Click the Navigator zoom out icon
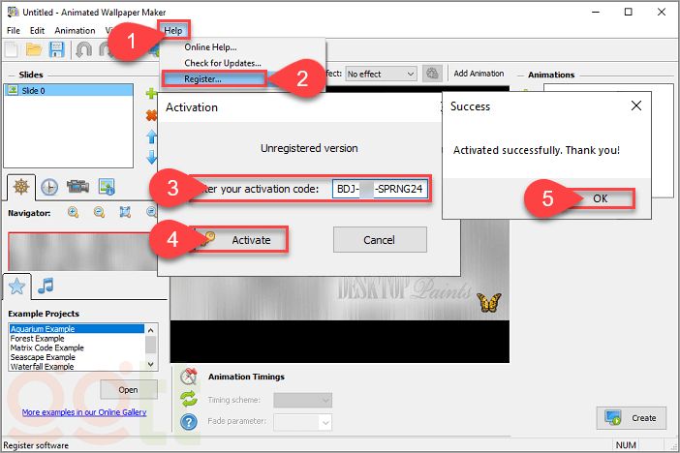The width and height of the screenshot is (680, 453). tap(99, 212)
